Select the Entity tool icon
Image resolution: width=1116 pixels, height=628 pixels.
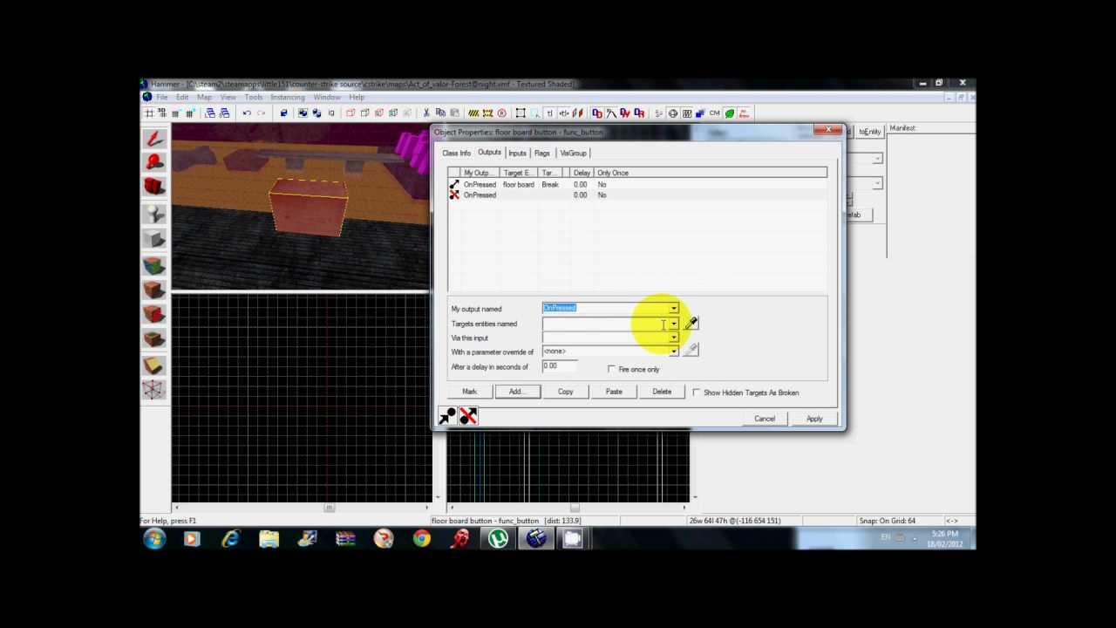(154, 213)
